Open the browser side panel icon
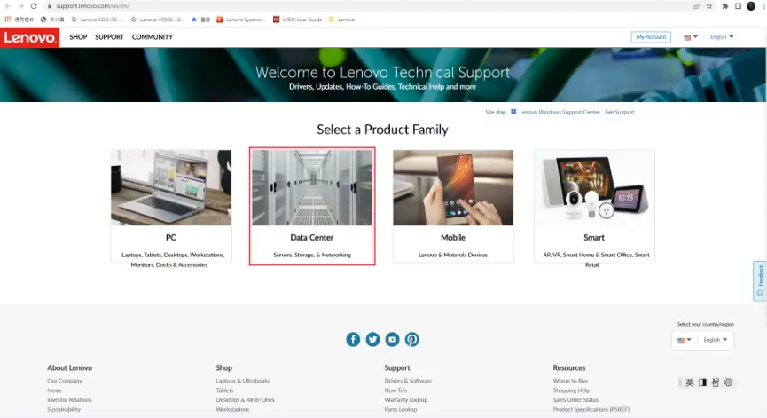Image resolution: width=767 pixels, height=418 pixels. (738, 6)
